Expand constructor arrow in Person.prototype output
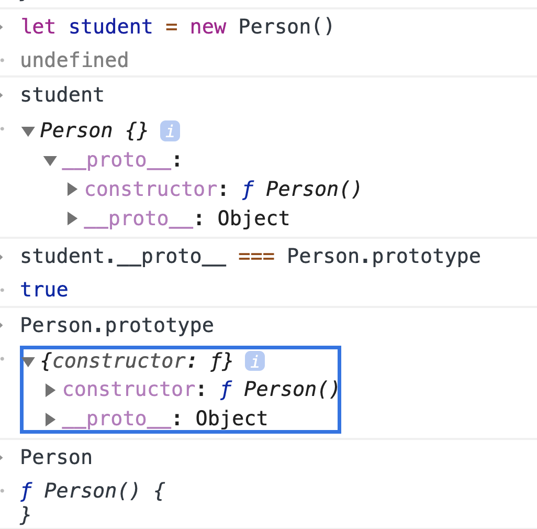The height and width of the screenshot is (529, 537). tap(50, 390)
